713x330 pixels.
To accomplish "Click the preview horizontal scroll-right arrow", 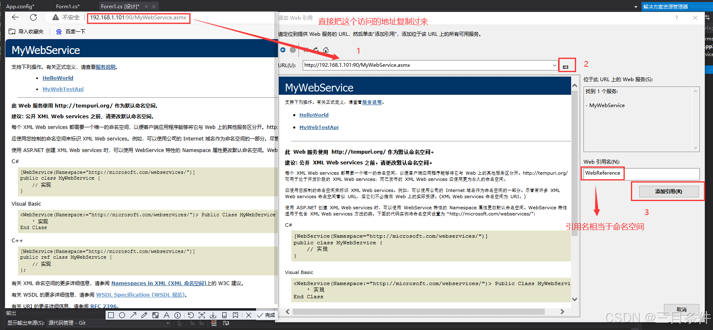I will [562, 312].
